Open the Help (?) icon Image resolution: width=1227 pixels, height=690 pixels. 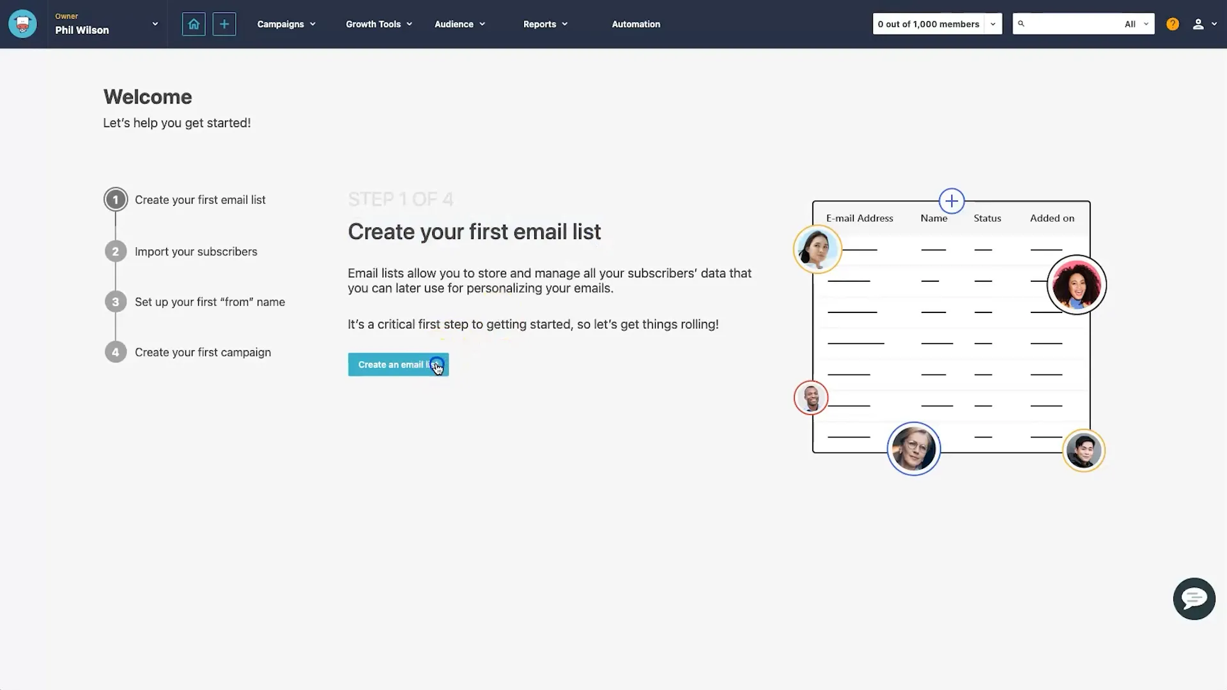click(1172, 24)
